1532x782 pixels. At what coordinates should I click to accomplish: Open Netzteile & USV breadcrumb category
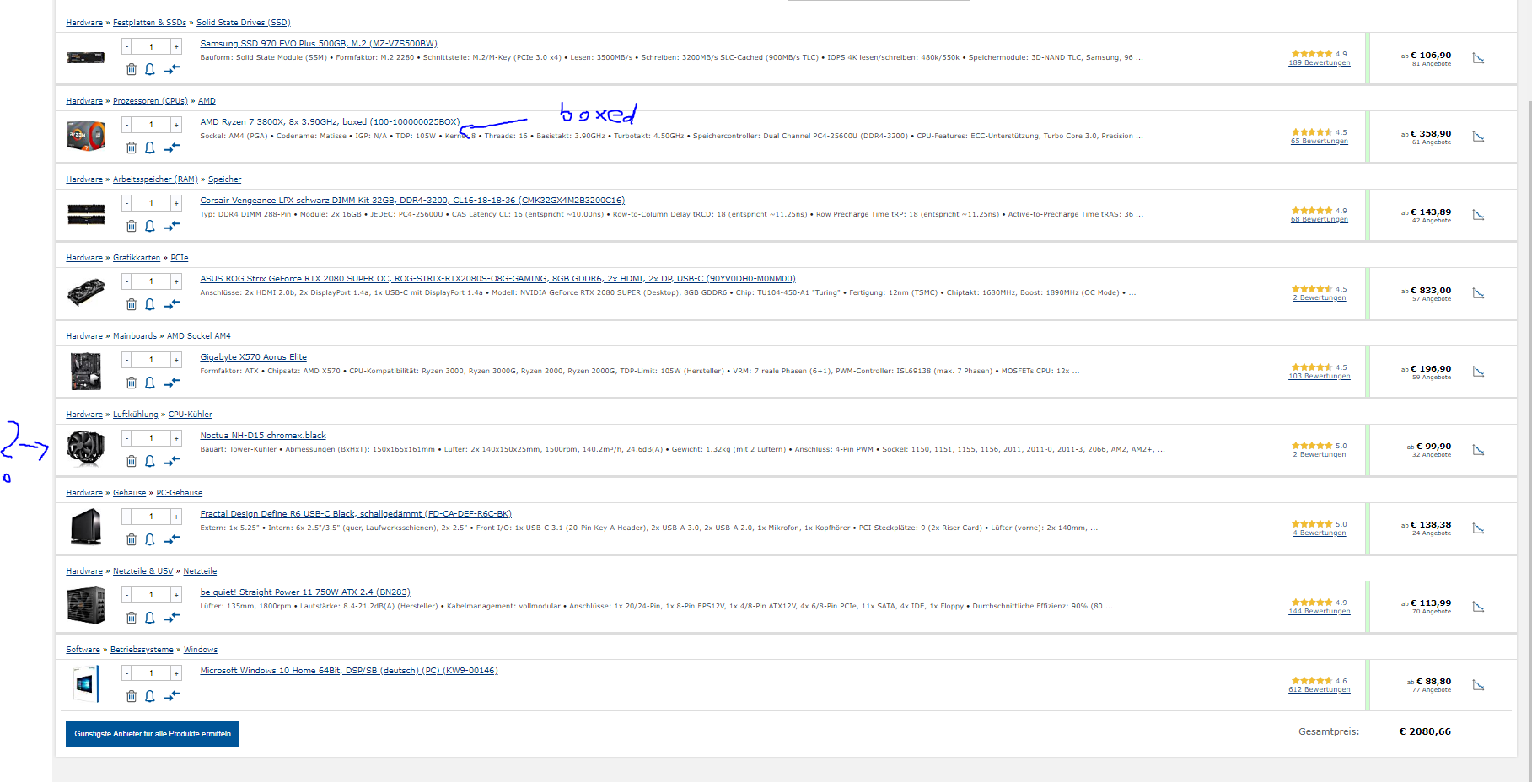[x=142, y=571]
